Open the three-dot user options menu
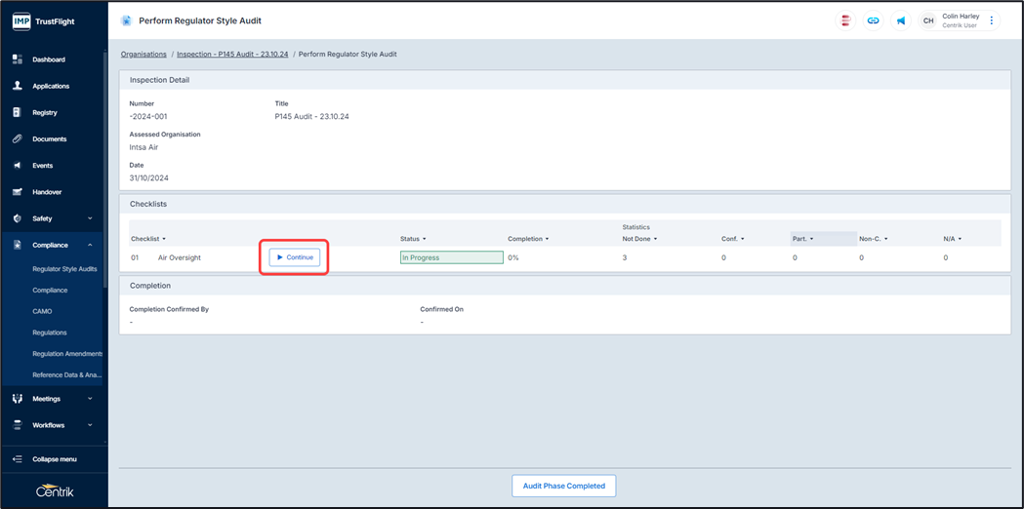Screen dimensions: 1024x509 [992, 20]
